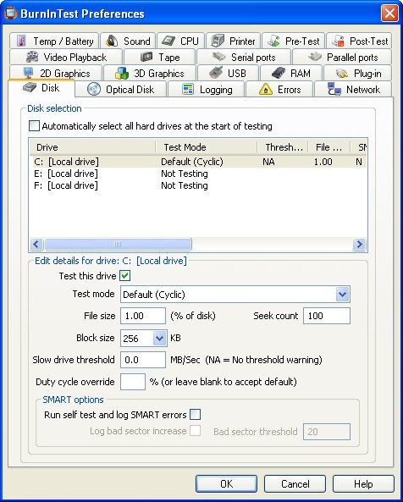Click the Plug-in tab icon
This screenshot has height=502, width=403.
(342, 74)
